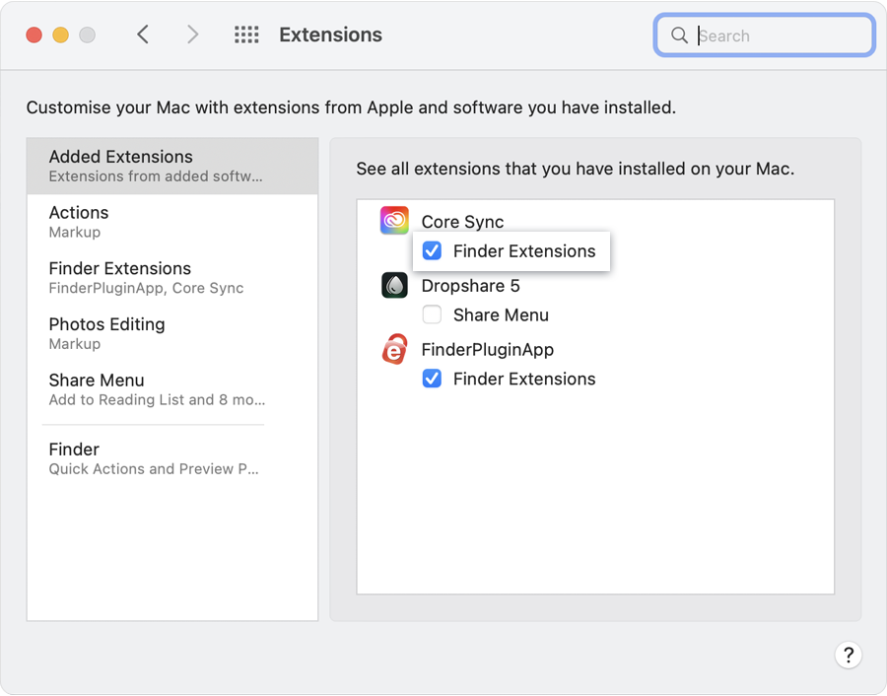The height and width of the screenshot is (696, 887).
Task: Choose Photos Editing in sidebar
Action: pos(172,334)
